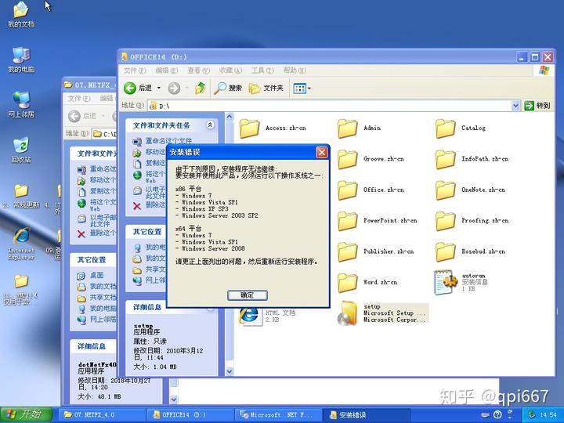The height and width of the screenshot is (423, 564).
Task: Switch to 安装错误 taskbar button
Action: 366,414
